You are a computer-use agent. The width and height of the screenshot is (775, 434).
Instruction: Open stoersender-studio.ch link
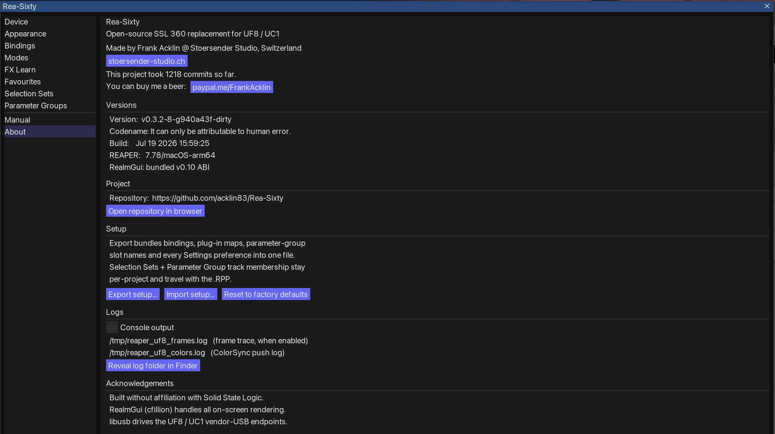pos(147,61)
